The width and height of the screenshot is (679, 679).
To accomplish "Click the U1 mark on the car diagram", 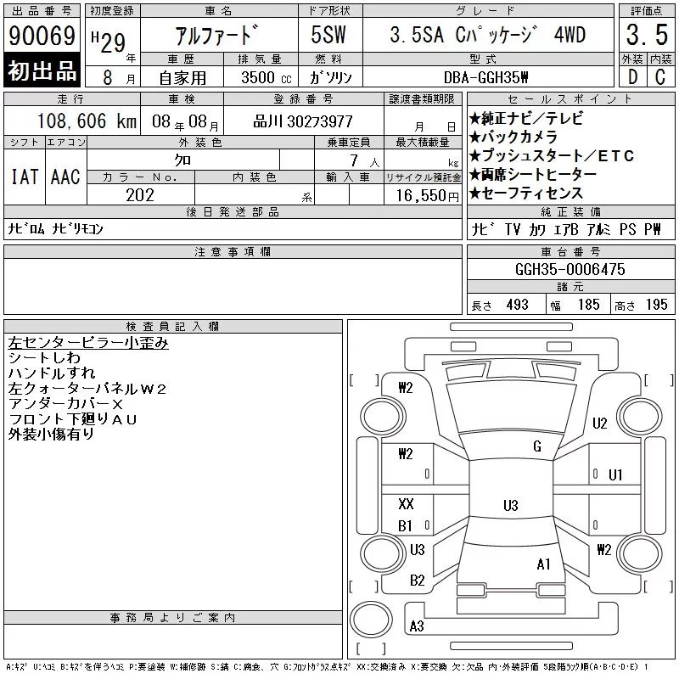I will coord(615,475).
